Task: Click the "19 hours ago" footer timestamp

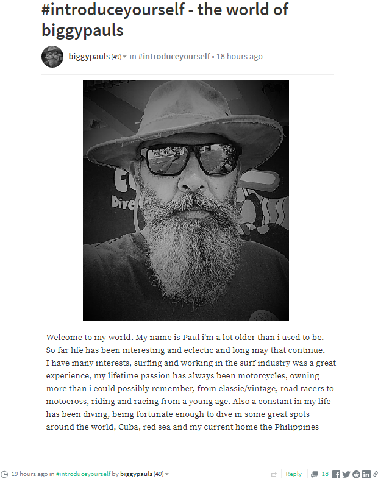Action: pos(29,474)
